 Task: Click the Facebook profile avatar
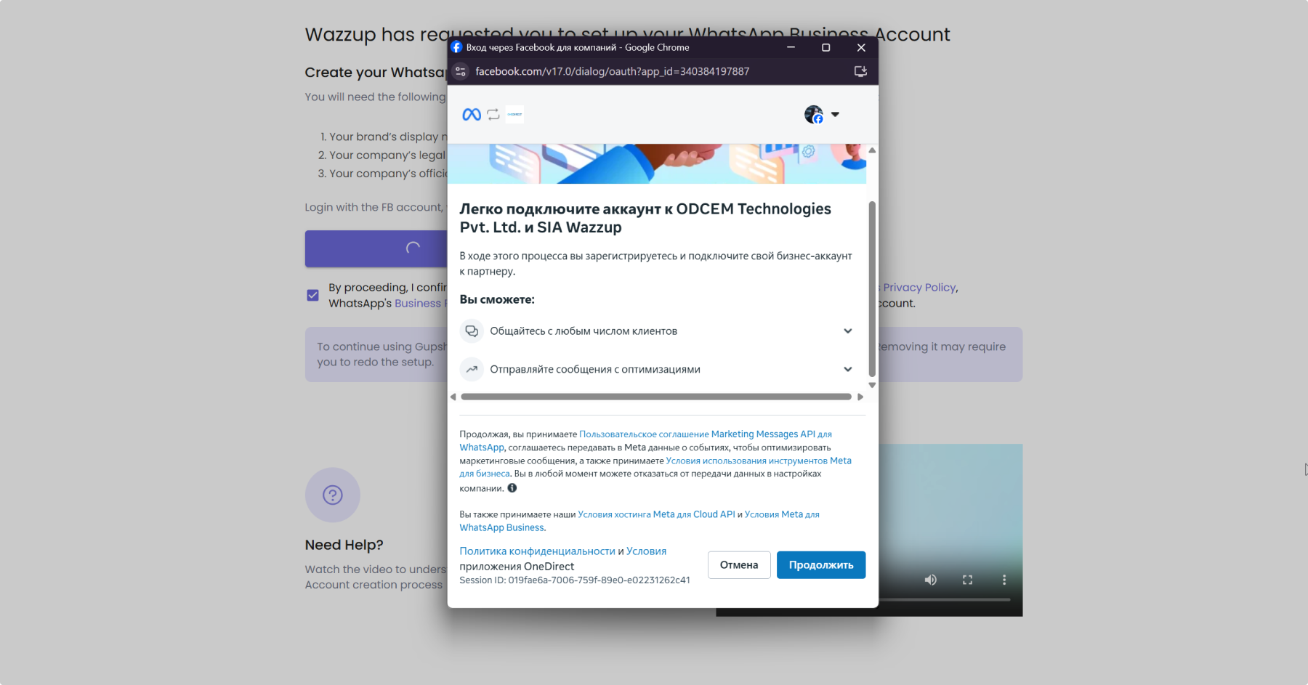814,114
